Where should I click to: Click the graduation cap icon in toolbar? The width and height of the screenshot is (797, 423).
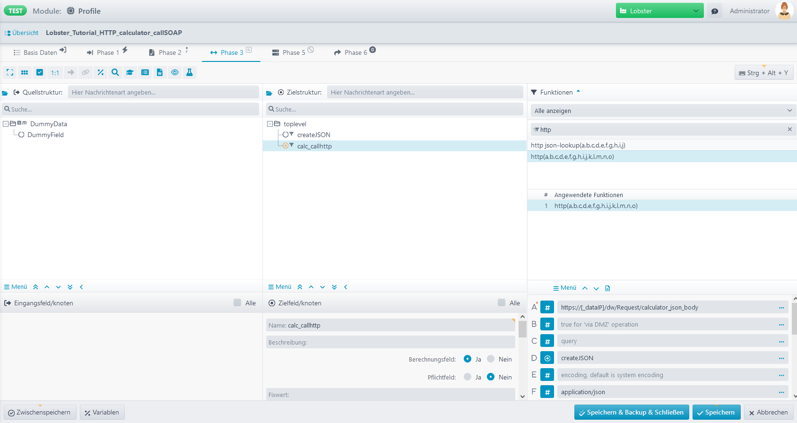[130, 72]
